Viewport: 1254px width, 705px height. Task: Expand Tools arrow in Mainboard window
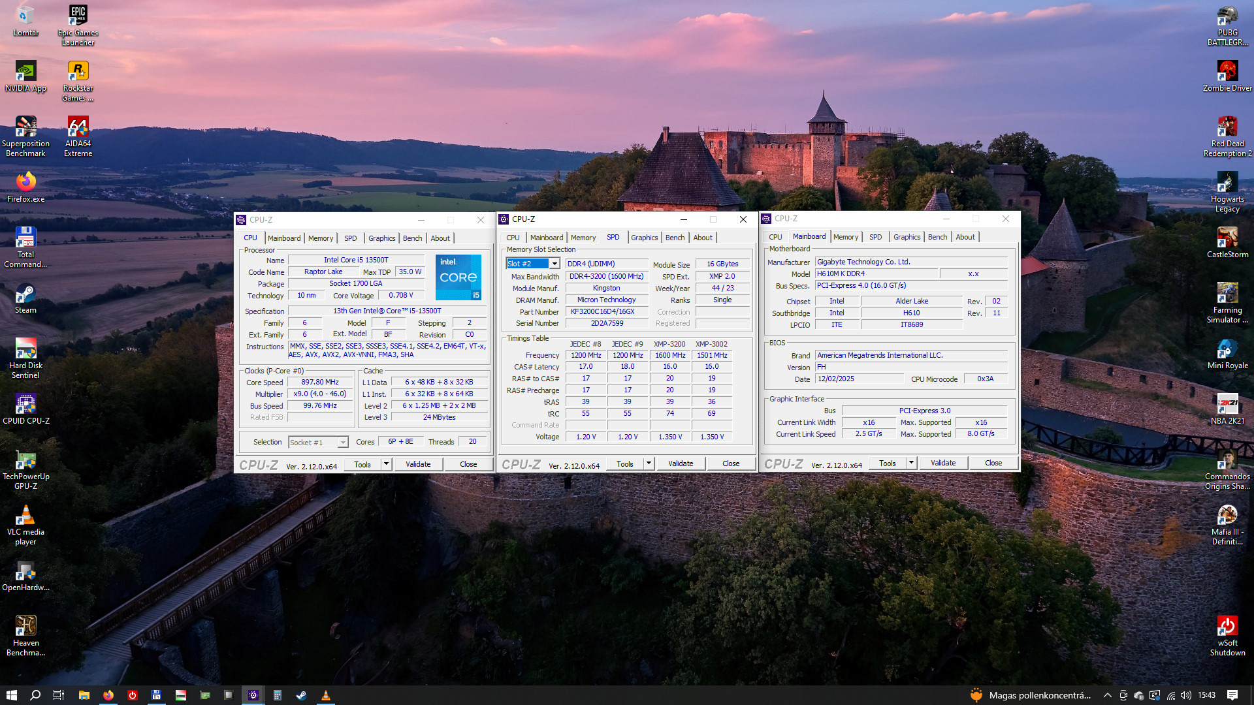coord(911,463)
